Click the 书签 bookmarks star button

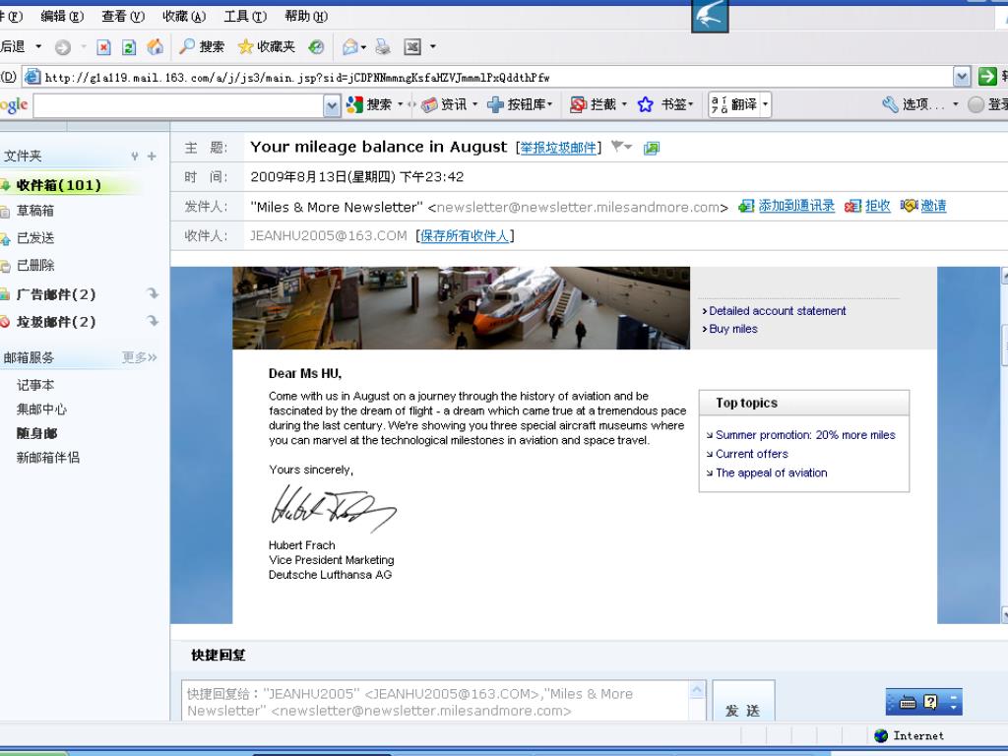coord(665,104)
